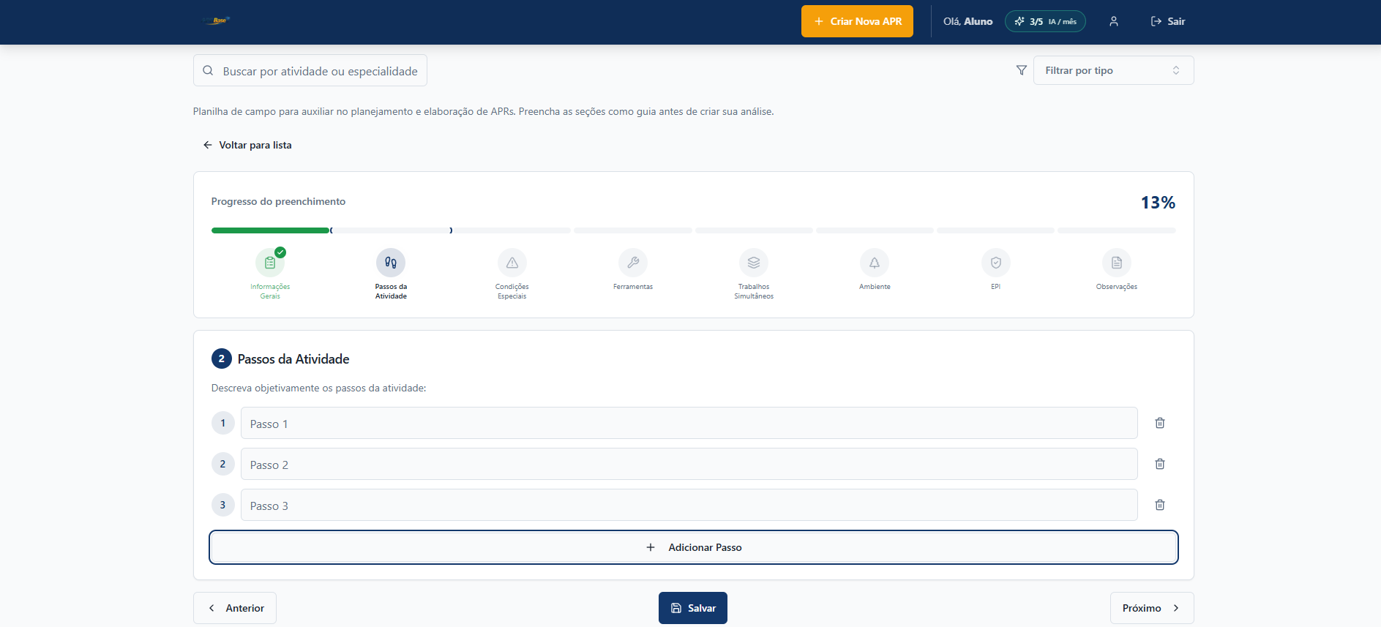The height and width of the screenshot is (627, 1381).
Task: Click the green filled progress bar segment
Action: click(270, 230)
